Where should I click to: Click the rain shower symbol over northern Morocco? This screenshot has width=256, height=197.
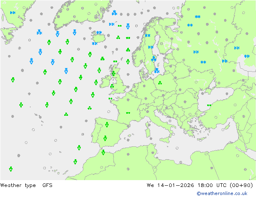pos(103,152)
